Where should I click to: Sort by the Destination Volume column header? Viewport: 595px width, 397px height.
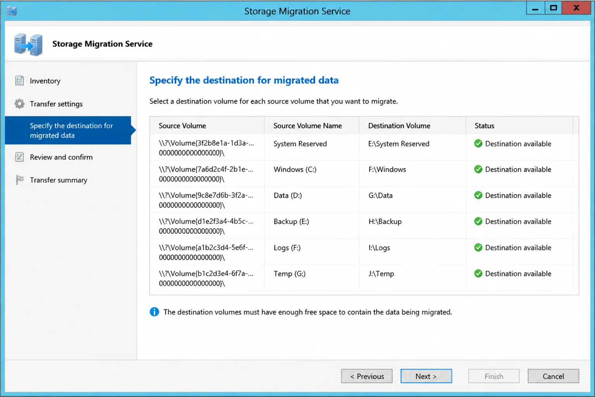[x=413, y=126]
